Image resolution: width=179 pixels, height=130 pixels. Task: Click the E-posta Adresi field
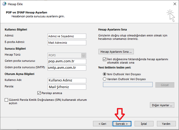click(67, 43)
